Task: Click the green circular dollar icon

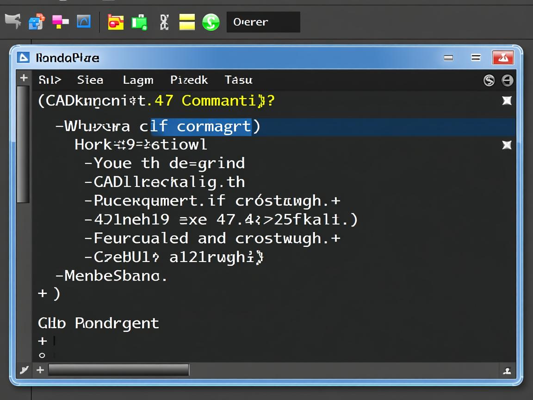Action: point(211,22)
